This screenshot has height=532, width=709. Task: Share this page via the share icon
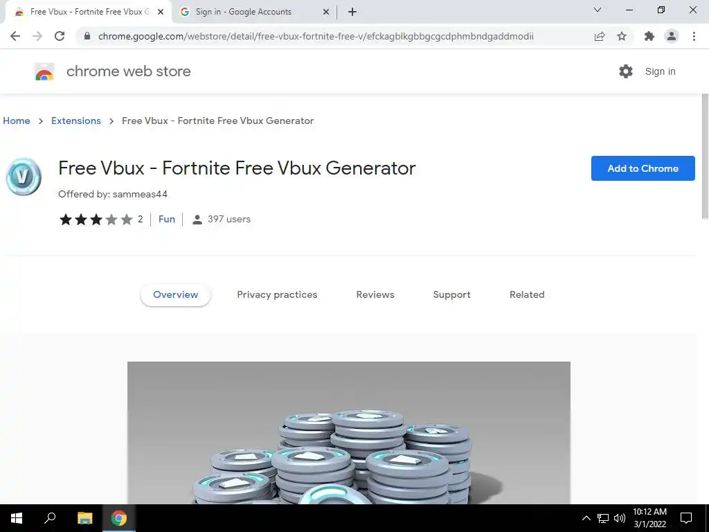click(x=600, y=36)
